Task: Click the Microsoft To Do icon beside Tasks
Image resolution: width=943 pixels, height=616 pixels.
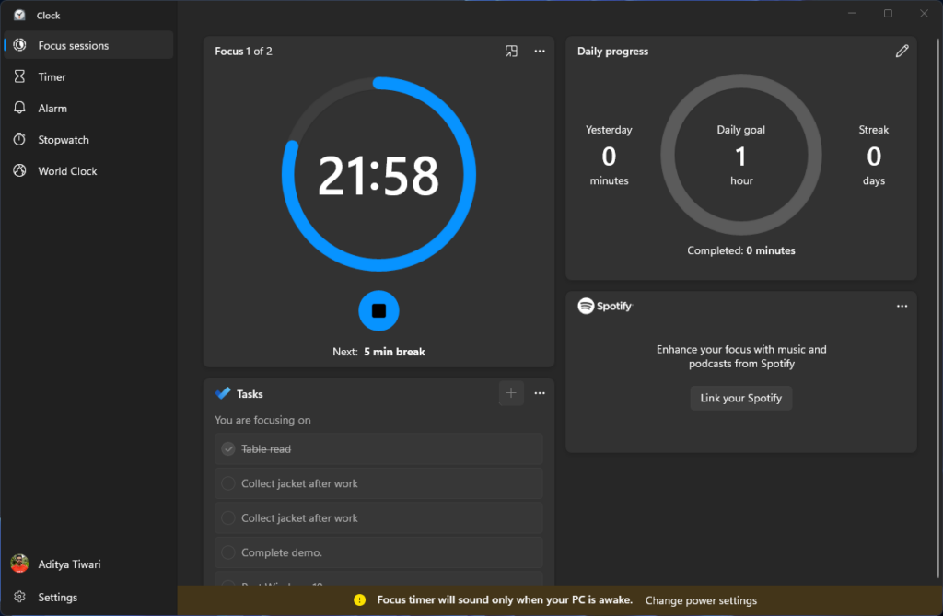Action: (221, 393)
